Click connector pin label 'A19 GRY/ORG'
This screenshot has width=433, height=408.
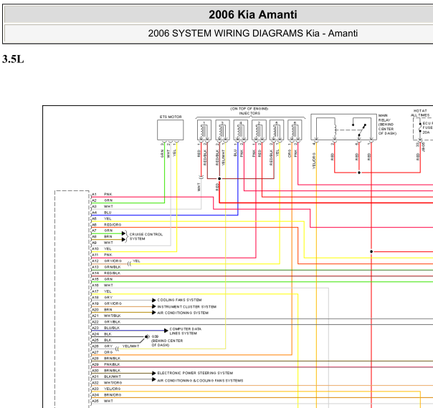point(107,303)
